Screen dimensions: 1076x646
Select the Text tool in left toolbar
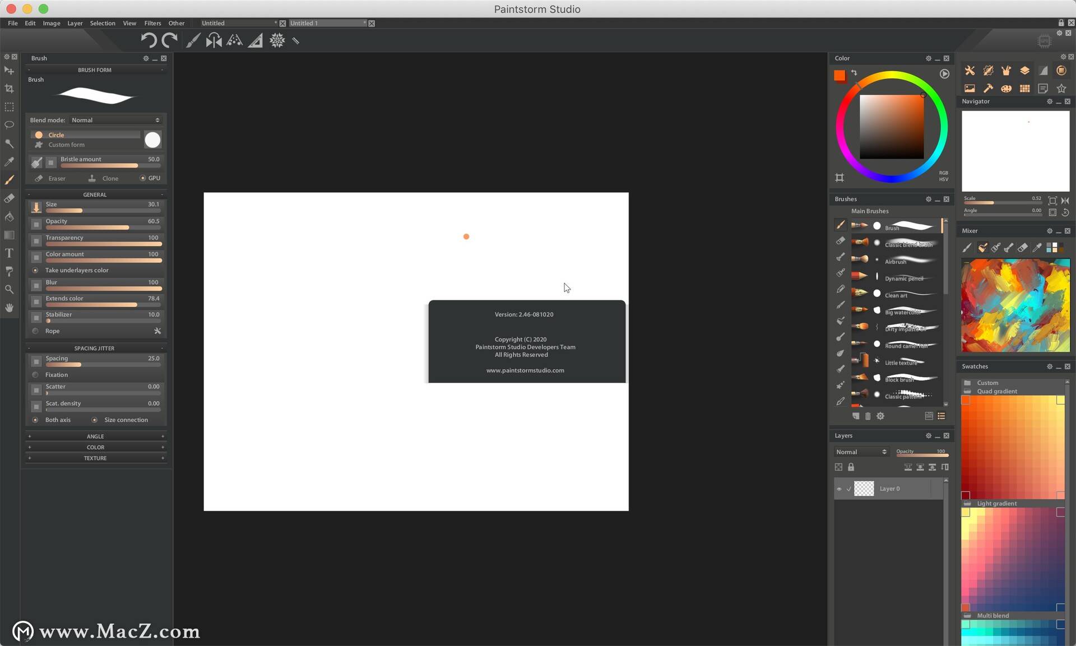pos(10,253)
